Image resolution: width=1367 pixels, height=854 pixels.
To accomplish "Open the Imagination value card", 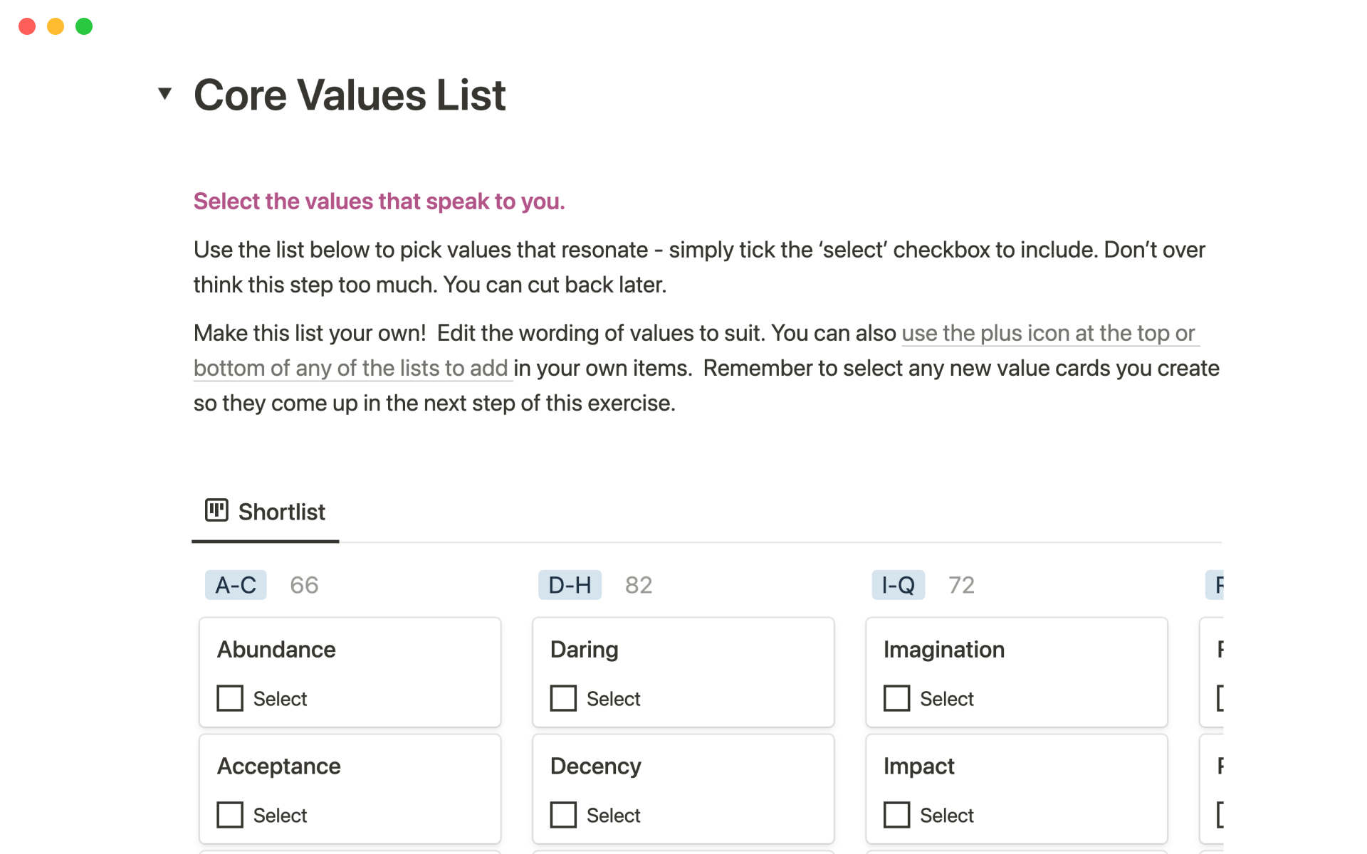I will 943,649.
